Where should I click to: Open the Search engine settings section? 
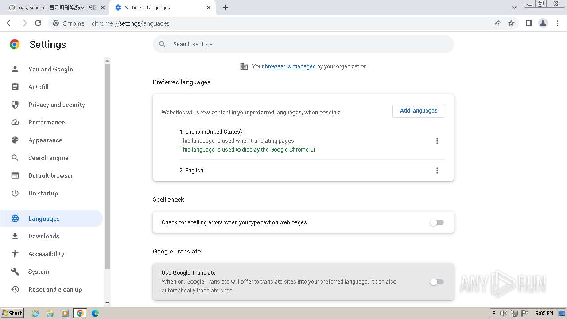[51, 158]
